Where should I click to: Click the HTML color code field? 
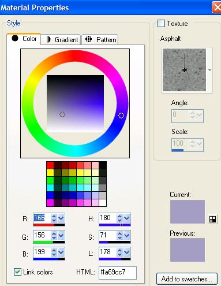point(118,273)
